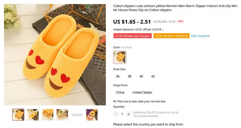The width and height of the screenshot is (241, 128).
Task: View second thumbnail of single slipper
Action: pyautogui.click(x=33, y=115)
